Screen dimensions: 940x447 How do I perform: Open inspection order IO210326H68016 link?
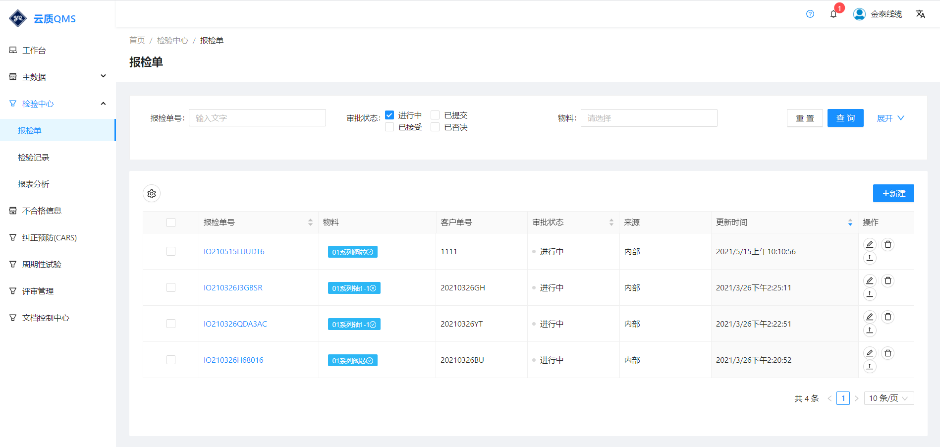tap(233, 360)
